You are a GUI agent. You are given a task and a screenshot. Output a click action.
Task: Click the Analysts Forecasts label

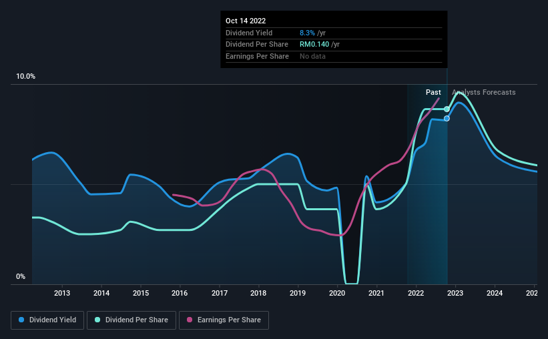tap(484, 92)
